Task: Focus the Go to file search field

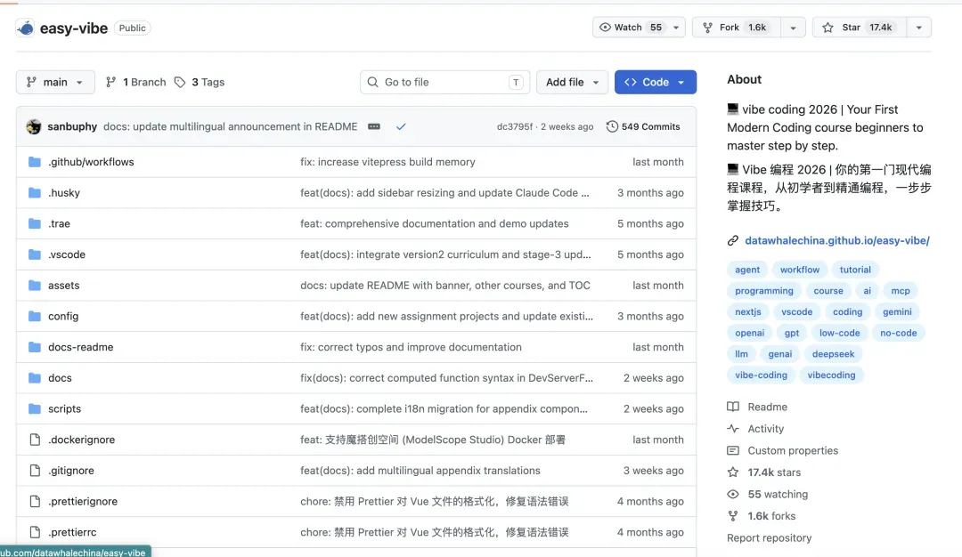Action: (x=444, y=82)
